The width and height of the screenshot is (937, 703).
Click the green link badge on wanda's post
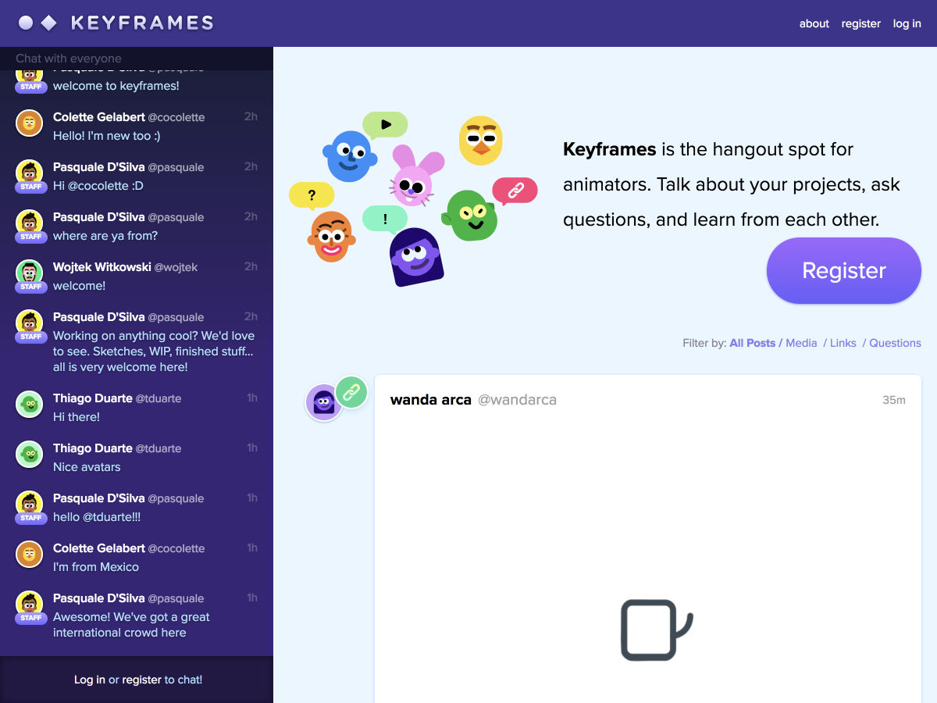coord(351,391)
